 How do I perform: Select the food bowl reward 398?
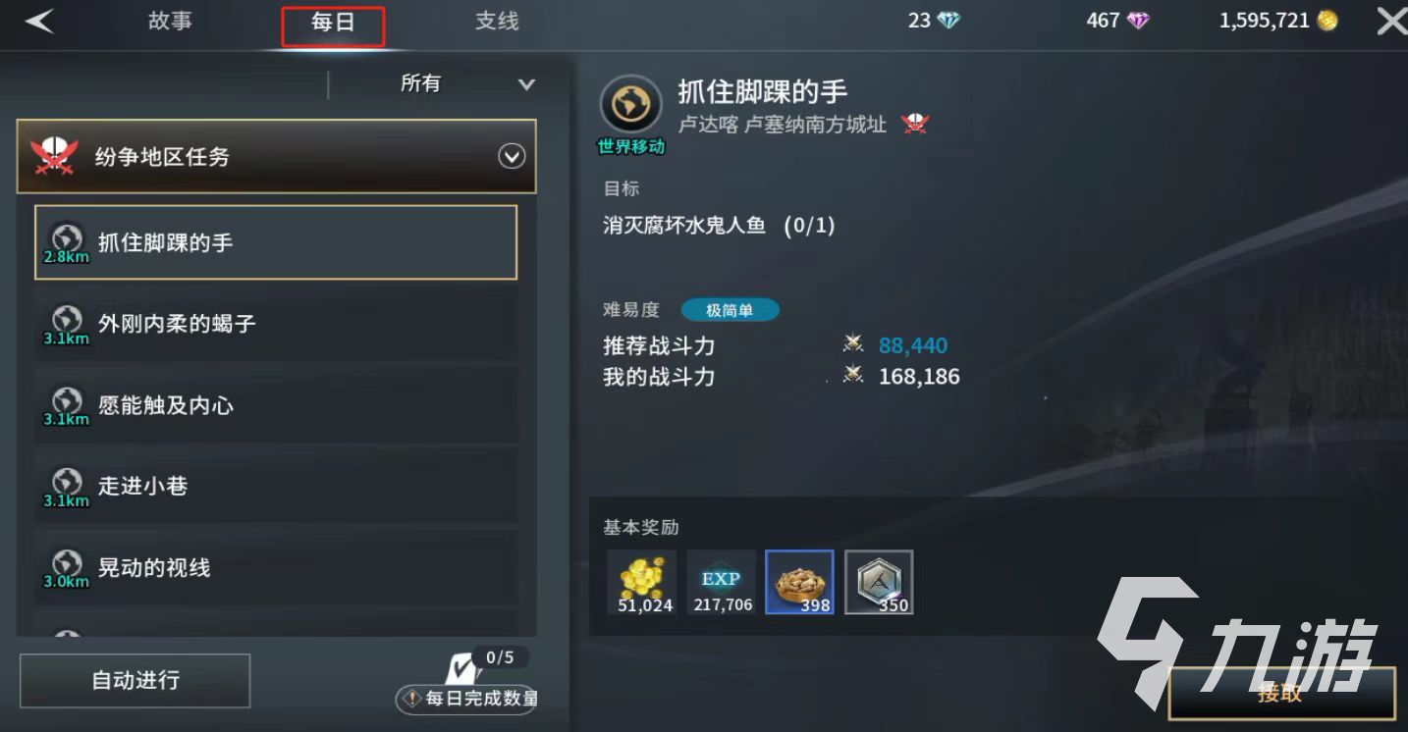(x=799, y=582)
